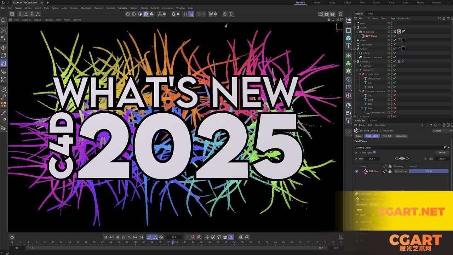Select RKT Timer object in Objects tree
453x255 pixels.
371,36
